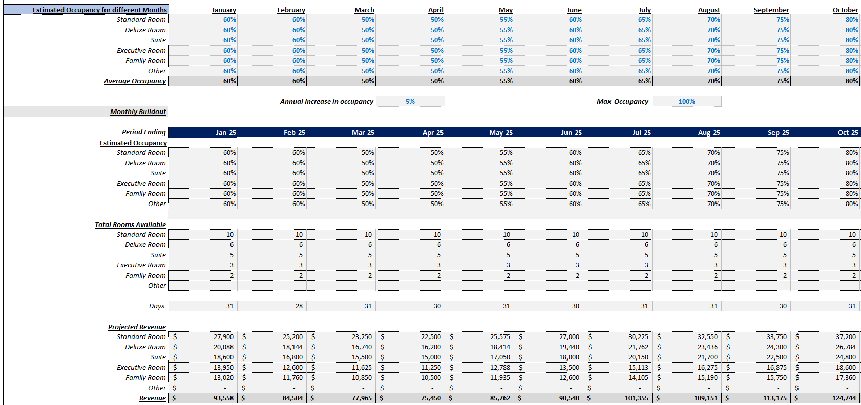This screenshot has height=405, width=861.
Task: Click the January column header
Action: click(x=224, y=10)
